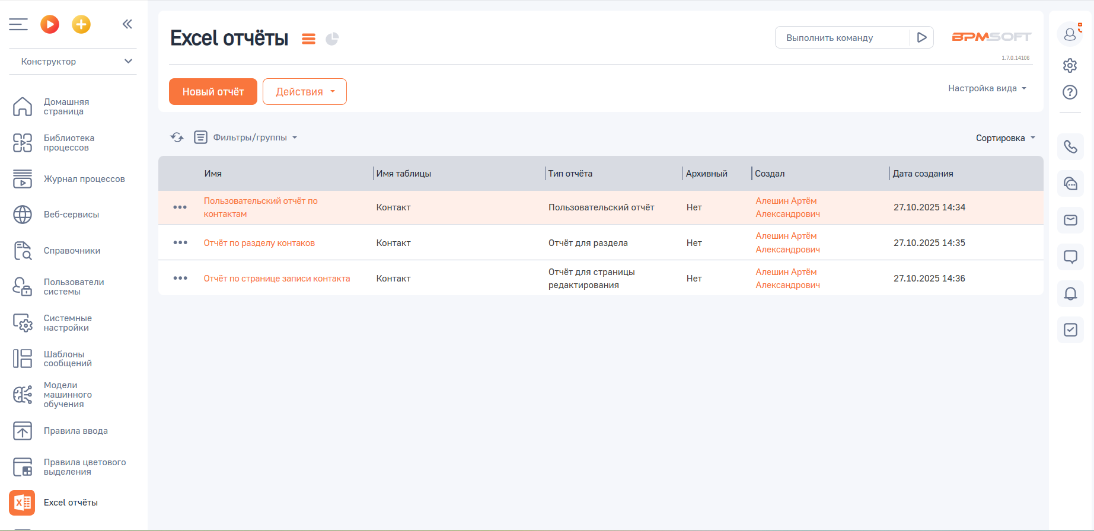Click the yellow plus quick-add icon

(x=81, y=24)
